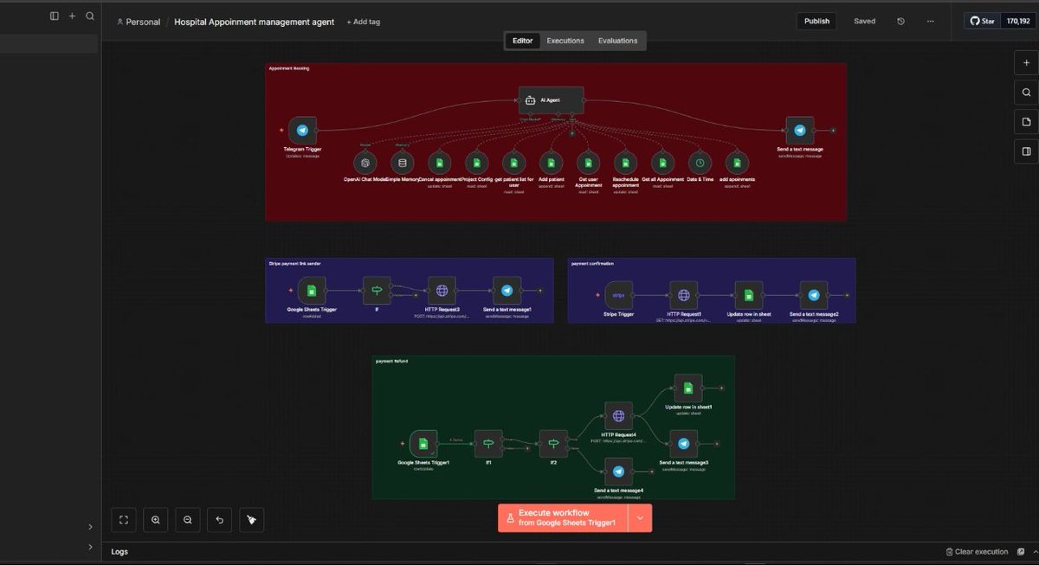The width and height of the screenshot is (1039, 565).
Task: Click the zoom to fit button
Action: click(124, 520)
